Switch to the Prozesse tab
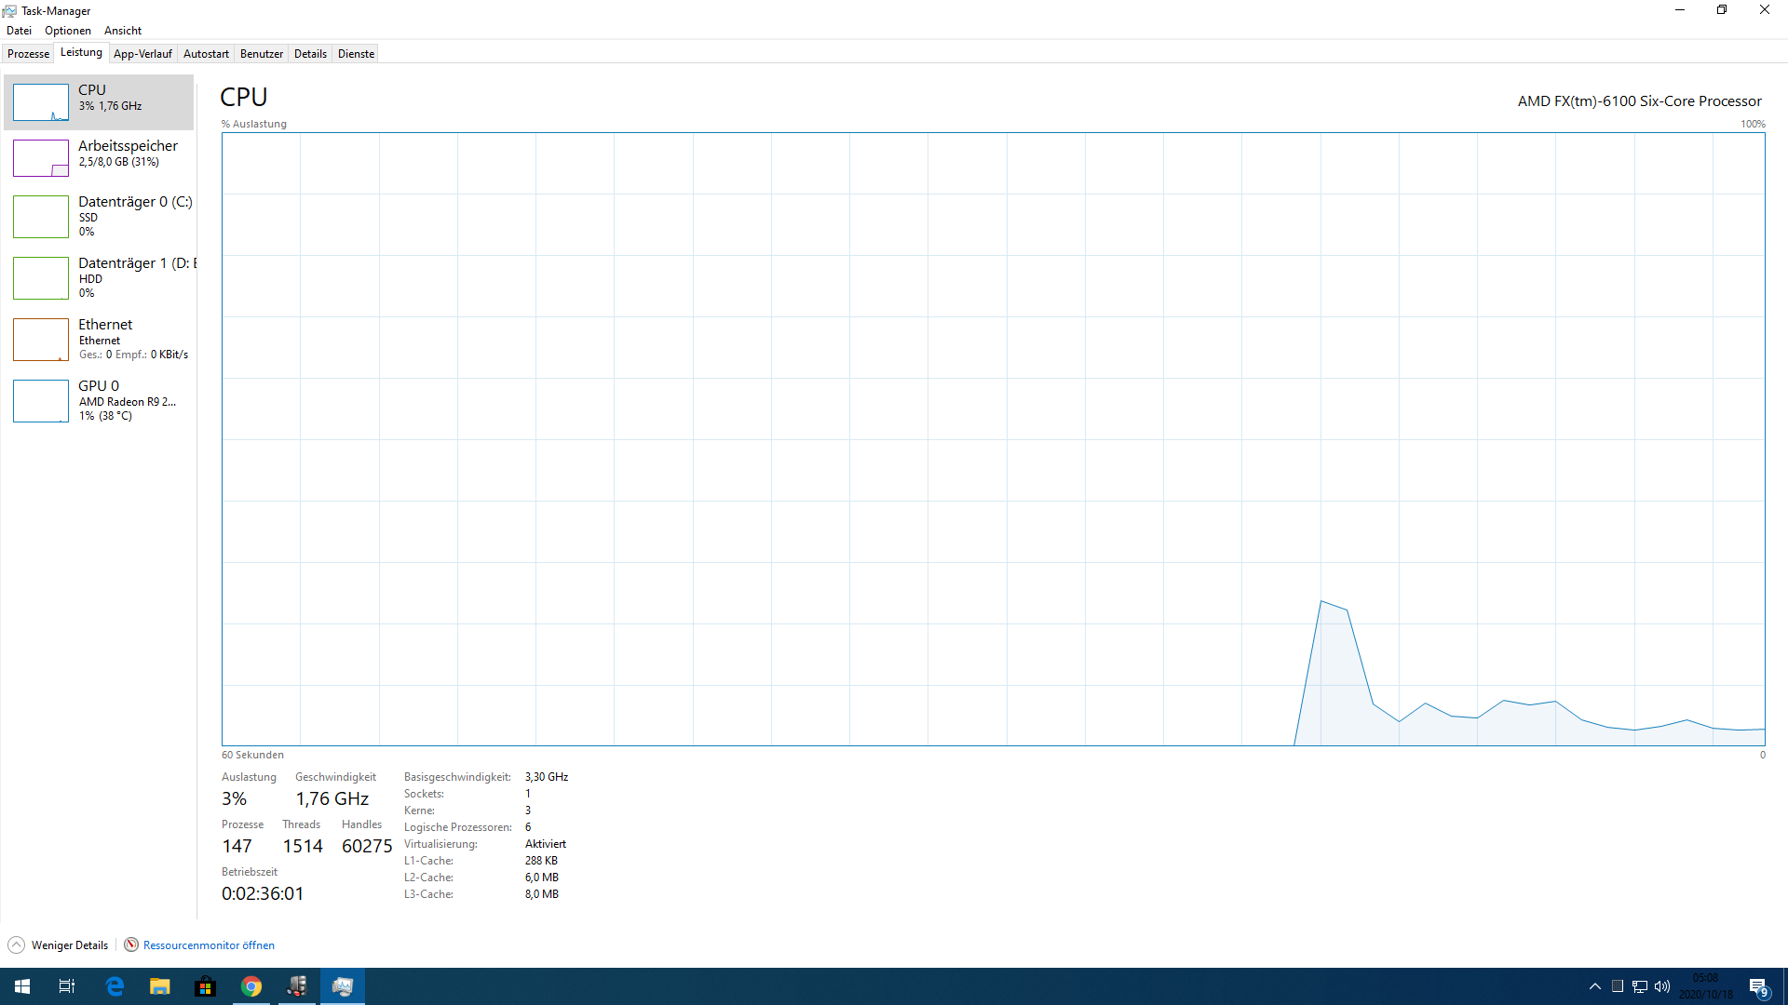The image size is (1788, 1005). (28, 54)
